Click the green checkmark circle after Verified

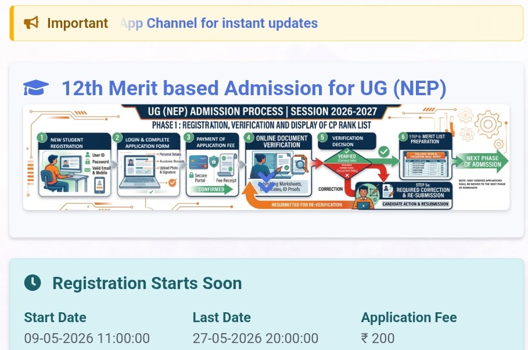[384, 151]
